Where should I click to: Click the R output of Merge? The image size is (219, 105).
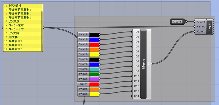[x=149, y=64]
